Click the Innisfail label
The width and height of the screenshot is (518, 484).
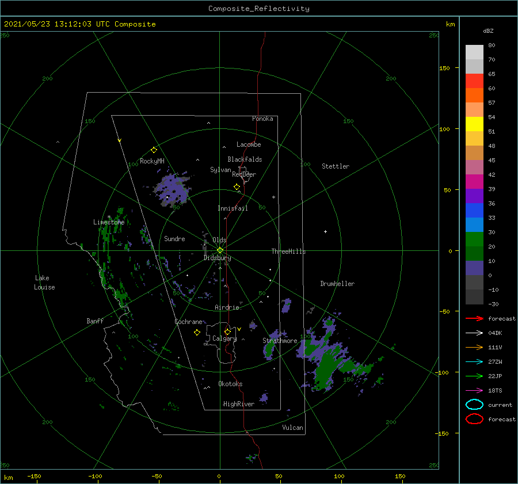point(233,208)
